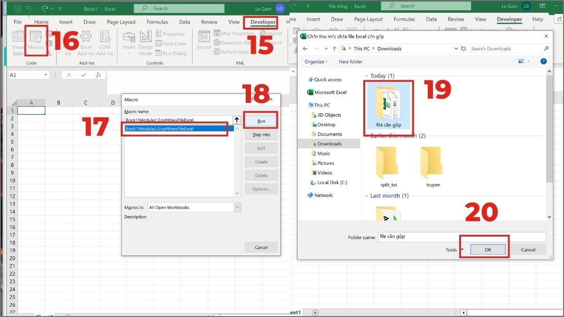Click the LG account avatar in Book1
564x317 pixels.
coord(280,8)
